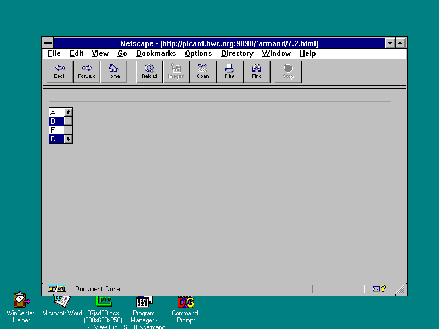Expand the Options menu
The width and height of the screenshot is (439, 329).
coord(198,54)
